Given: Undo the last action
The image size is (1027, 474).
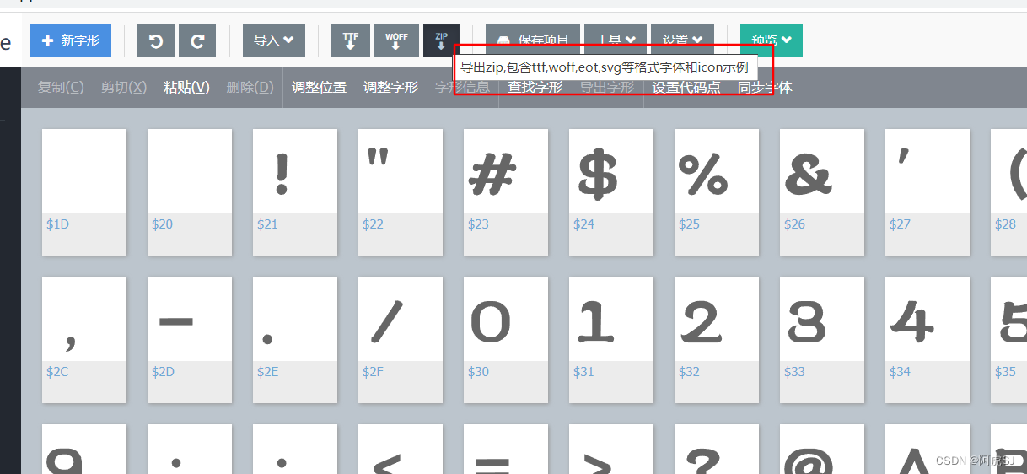Looking at the screenshot, I should pos(155,40).
